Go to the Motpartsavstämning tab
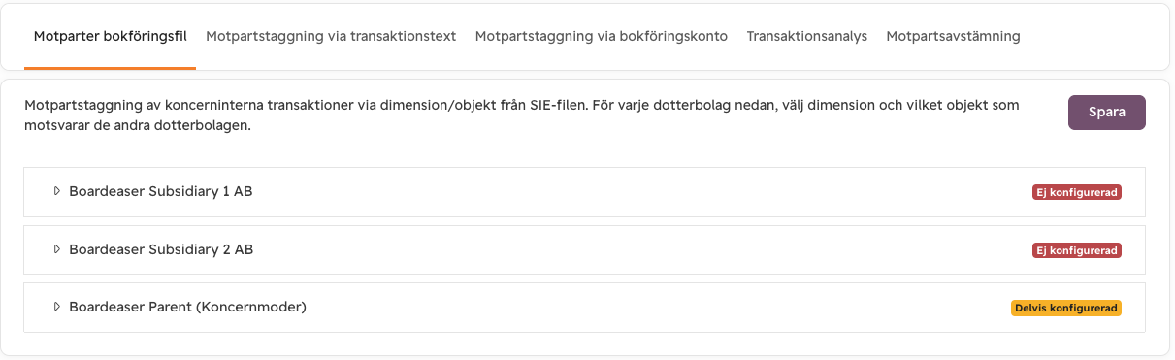The width and height of the screenshot is (1175, 360). point(953,37)
